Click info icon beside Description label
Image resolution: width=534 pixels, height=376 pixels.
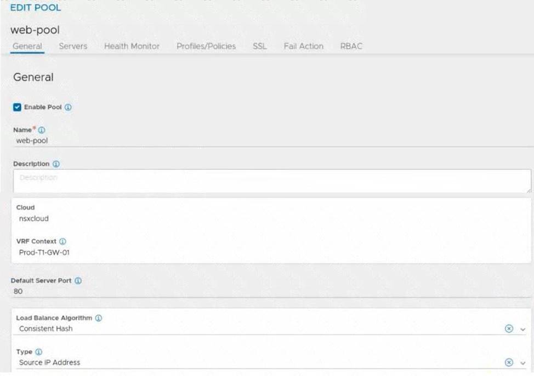pyautogui.click(x=56, y=164)
